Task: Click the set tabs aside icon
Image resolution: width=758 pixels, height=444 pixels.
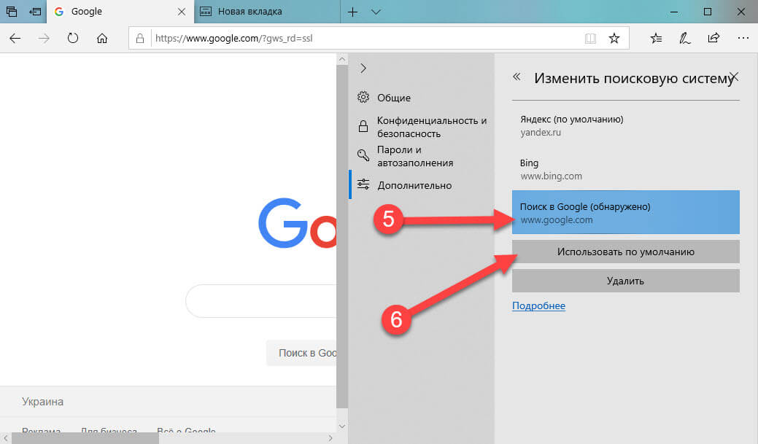Action: click(x=35, y=11)
